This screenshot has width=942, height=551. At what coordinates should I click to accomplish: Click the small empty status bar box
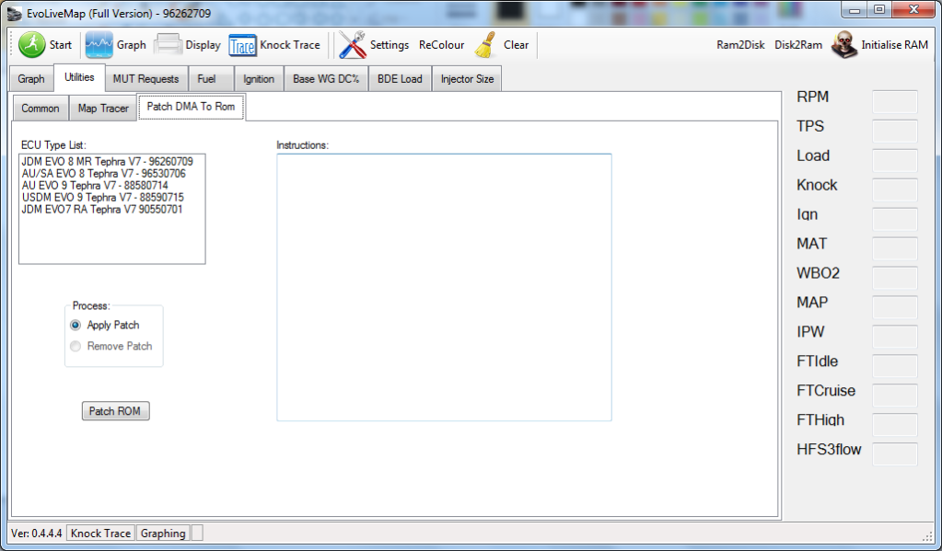pyautogui.click(x=197, y=533)
